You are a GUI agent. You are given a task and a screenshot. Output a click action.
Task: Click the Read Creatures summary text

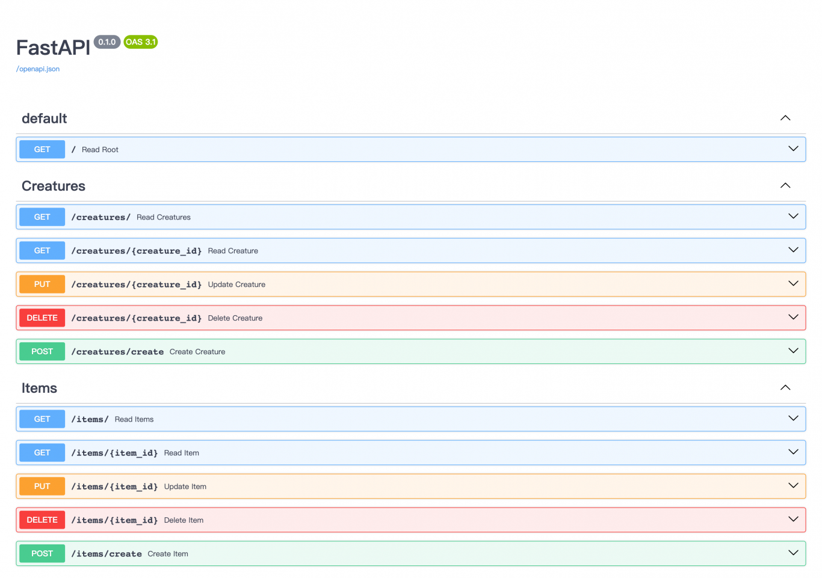(164, 217)
